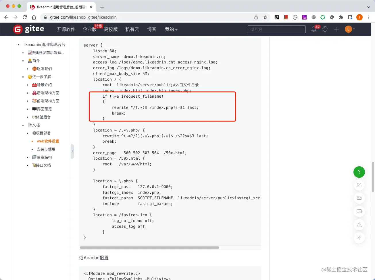Reload the page with refresh icon

pyautogui.click(x=25, y=17)
